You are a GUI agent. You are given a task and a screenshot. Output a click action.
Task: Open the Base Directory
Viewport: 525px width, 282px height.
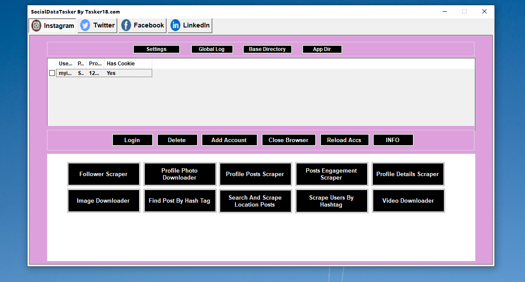pos(267,49)
